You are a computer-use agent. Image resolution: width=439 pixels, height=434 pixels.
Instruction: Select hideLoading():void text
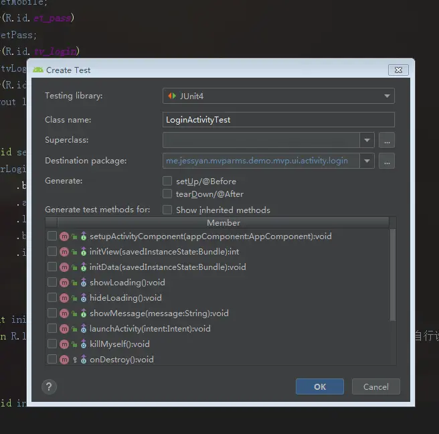(x=126, y=298)
